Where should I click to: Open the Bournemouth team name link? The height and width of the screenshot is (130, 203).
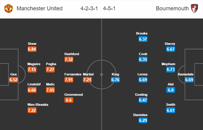click(170, 8)
